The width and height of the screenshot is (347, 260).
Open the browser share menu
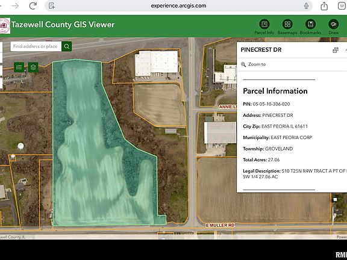coord(324,6)
